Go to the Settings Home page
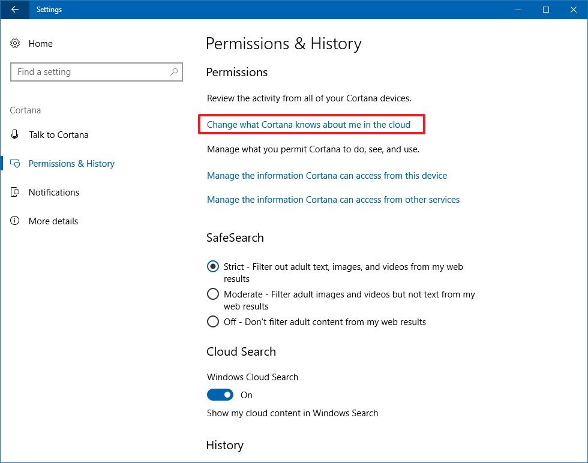Screen dimensions: 588x463 [41, 43]
